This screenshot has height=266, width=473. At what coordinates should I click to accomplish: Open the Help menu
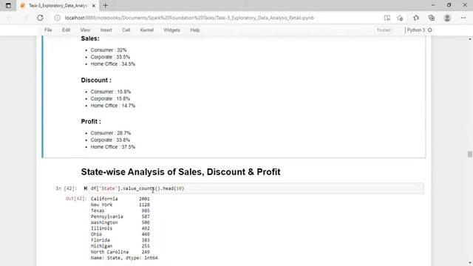point(194,30)
